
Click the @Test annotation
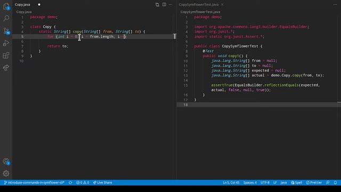(x=208, y=51)
